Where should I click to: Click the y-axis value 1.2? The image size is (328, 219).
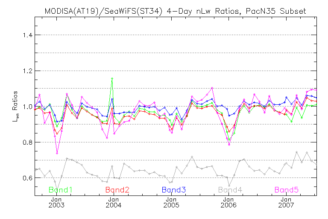28,71
